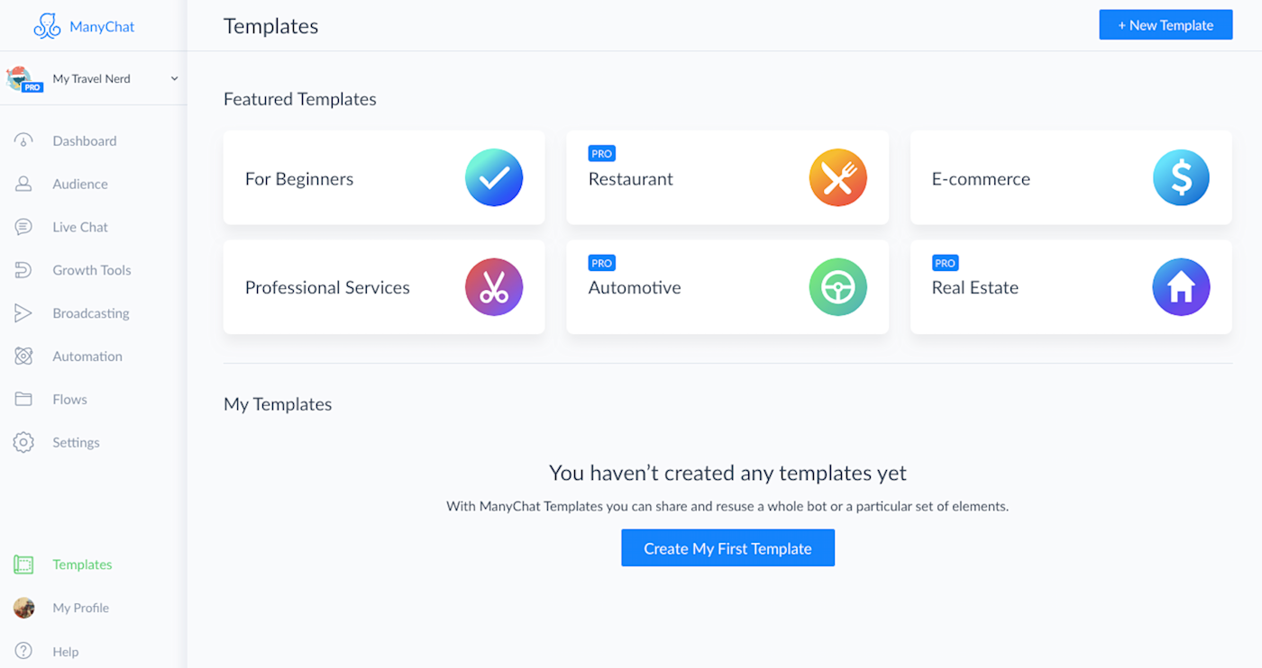Click the green Templates sidebar icon
Viewport: 1262px width, 668px height.
coord(23,564)
